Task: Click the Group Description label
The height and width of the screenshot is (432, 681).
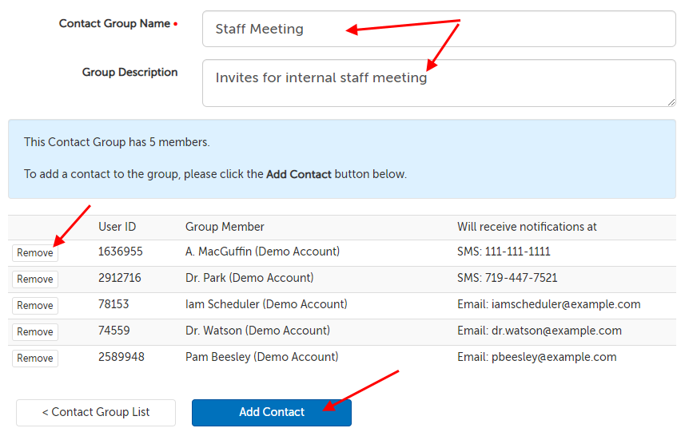Action: point(129,73)
